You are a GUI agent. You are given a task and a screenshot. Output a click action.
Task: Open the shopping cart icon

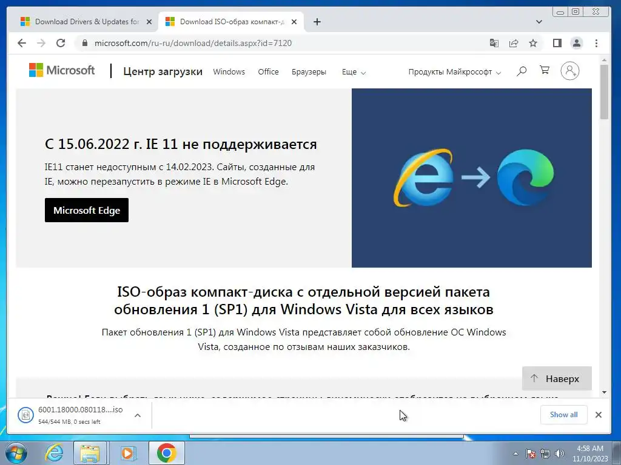(545, 70)
